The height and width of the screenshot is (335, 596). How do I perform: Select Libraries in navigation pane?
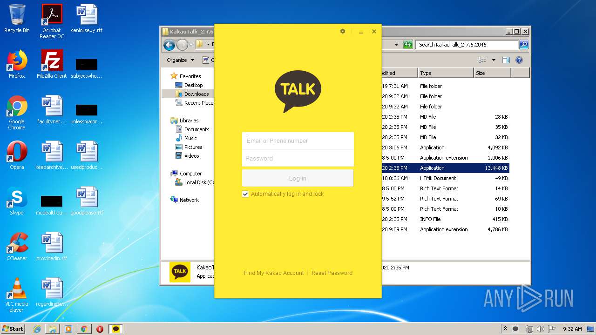185,121
